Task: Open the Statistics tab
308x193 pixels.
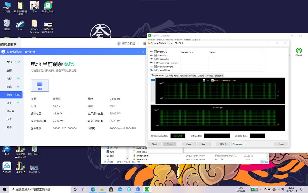Action: click(219, 75)
